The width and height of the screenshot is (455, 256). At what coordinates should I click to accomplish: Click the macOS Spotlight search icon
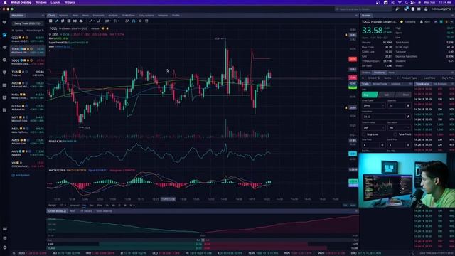click(x=407, y=2)
